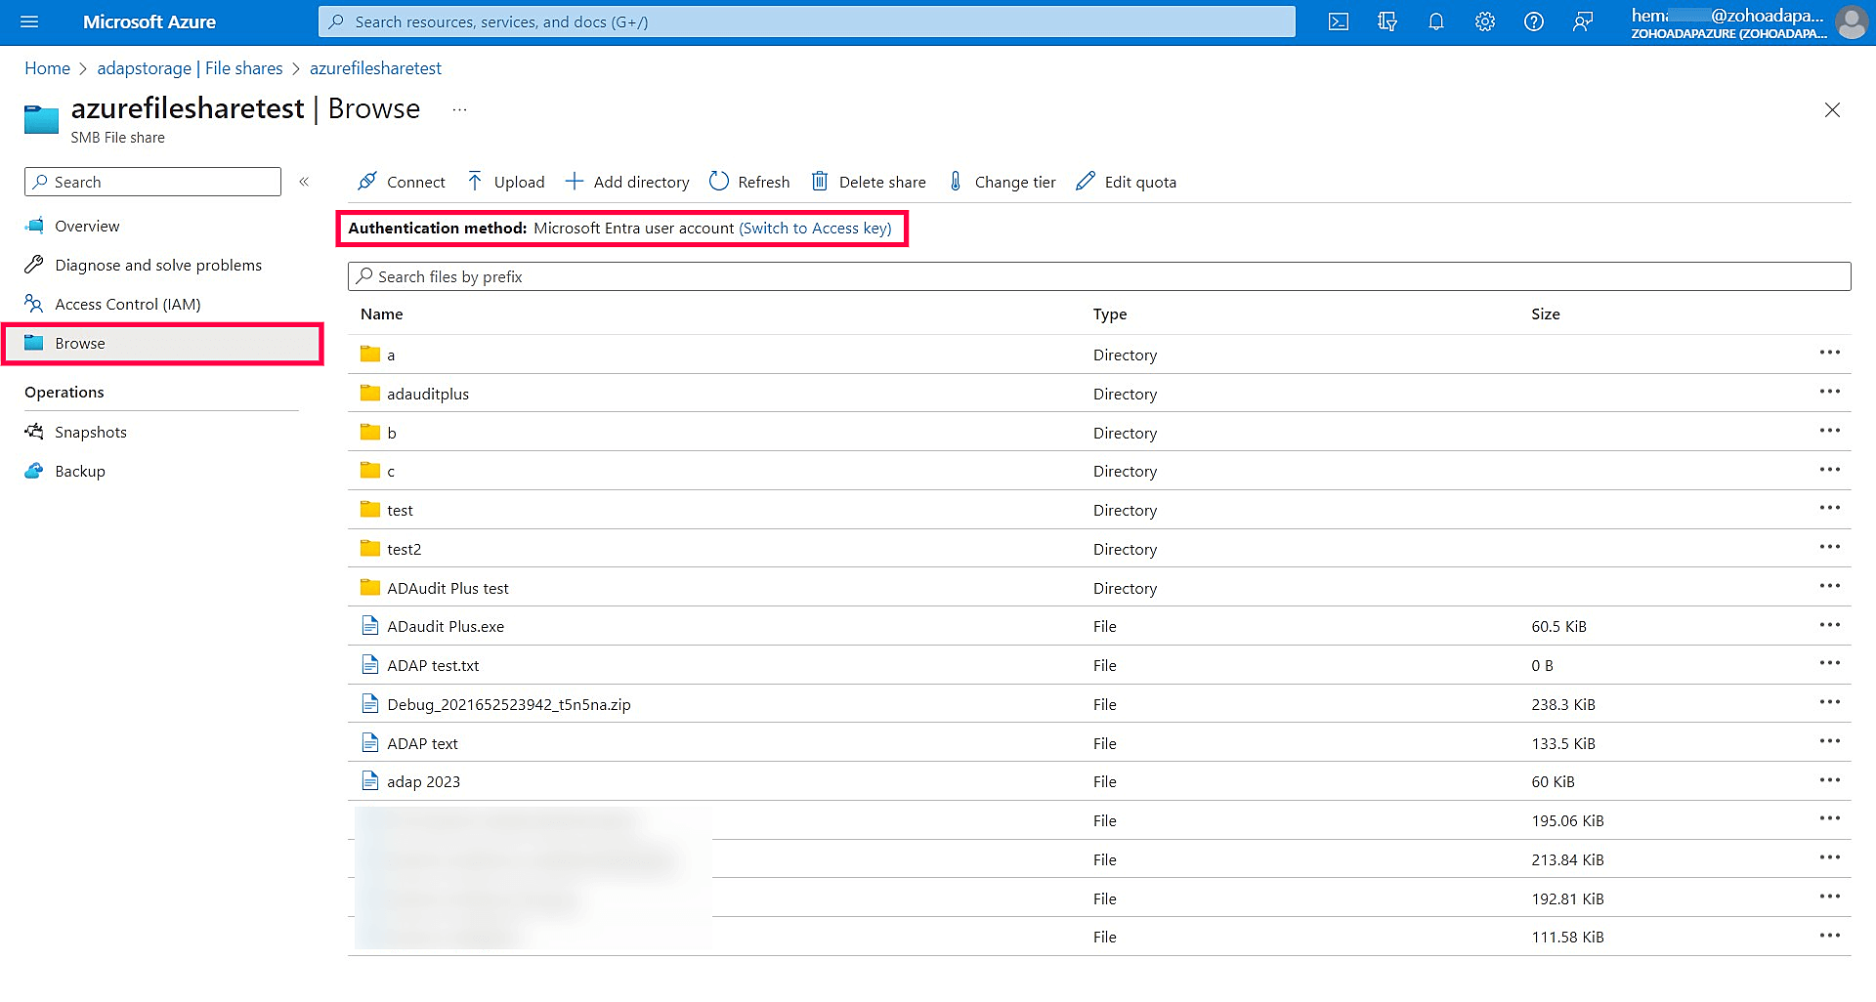Open the help menu
Viewport: 1876px width, 1002px height.
point(1533,21)
